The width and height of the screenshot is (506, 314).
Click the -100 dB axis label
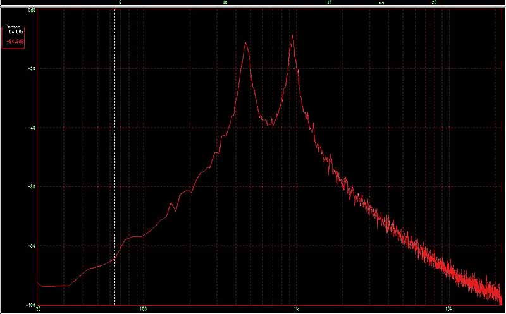coord(30,305)
